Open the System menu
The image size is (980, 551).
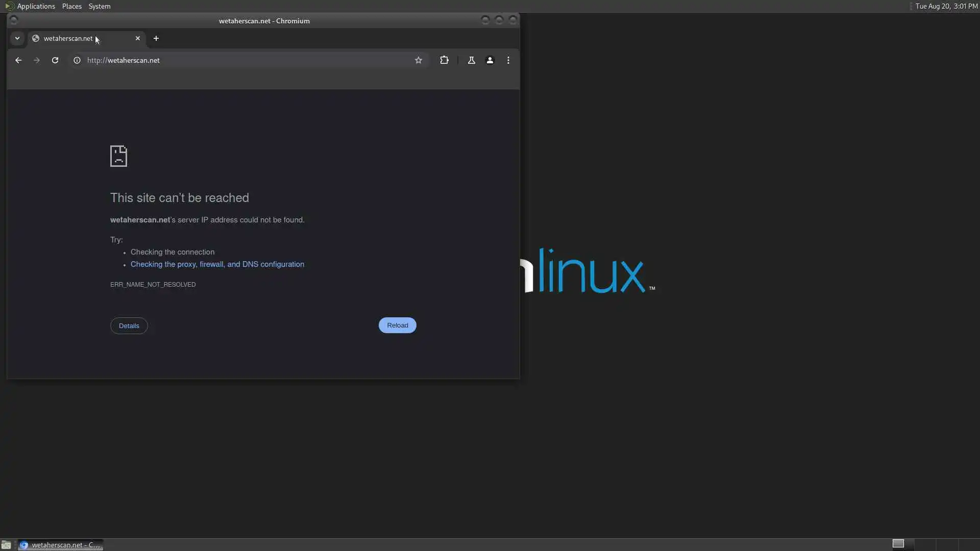(100, 6)
